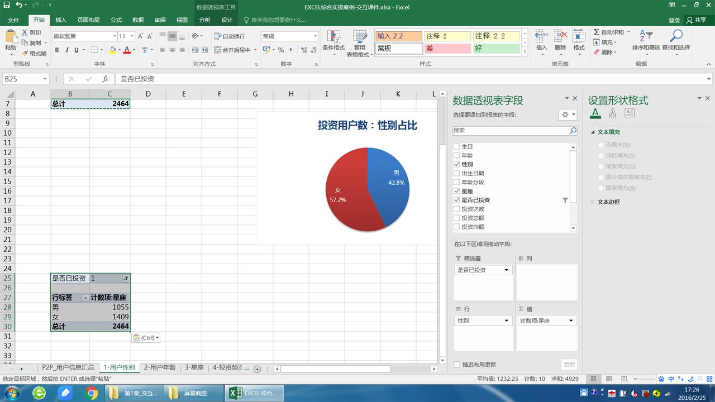Switch to Text Effects icon in format pane
Viewport: 715px width, 402px height.
pos(613,113)
